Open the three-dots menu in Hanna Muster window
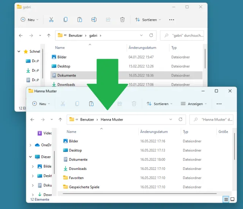The height and width of the screenshot is (209, 243). pos(219,104)
